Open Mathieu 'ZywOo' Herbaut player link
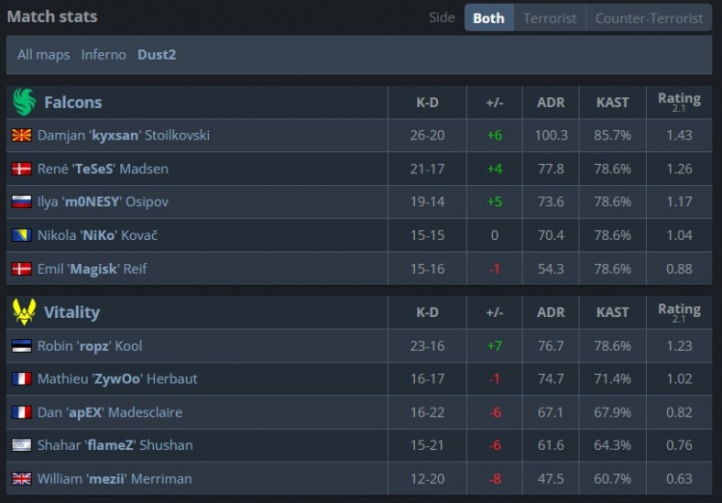The width and height of the screenshot is (722, 503). tap(117, 379)
